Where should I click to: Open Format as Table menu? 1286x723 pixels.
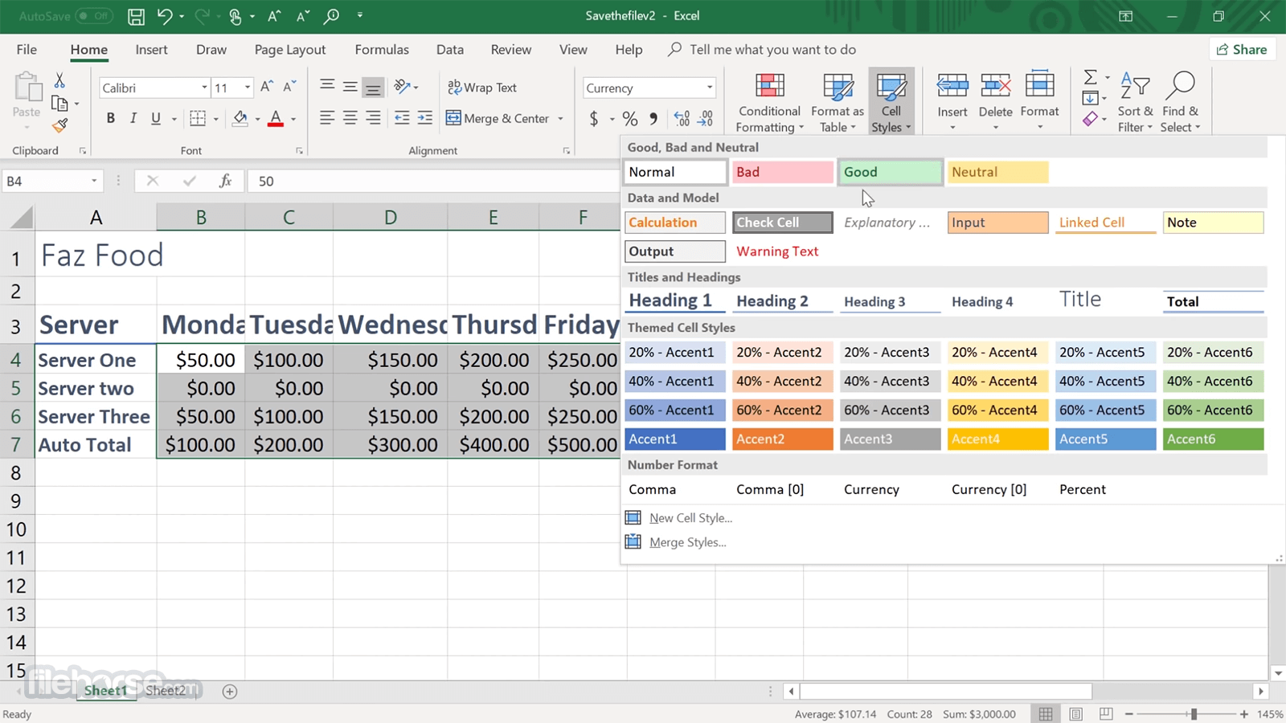pyautogui.click(x=838, y=102)
